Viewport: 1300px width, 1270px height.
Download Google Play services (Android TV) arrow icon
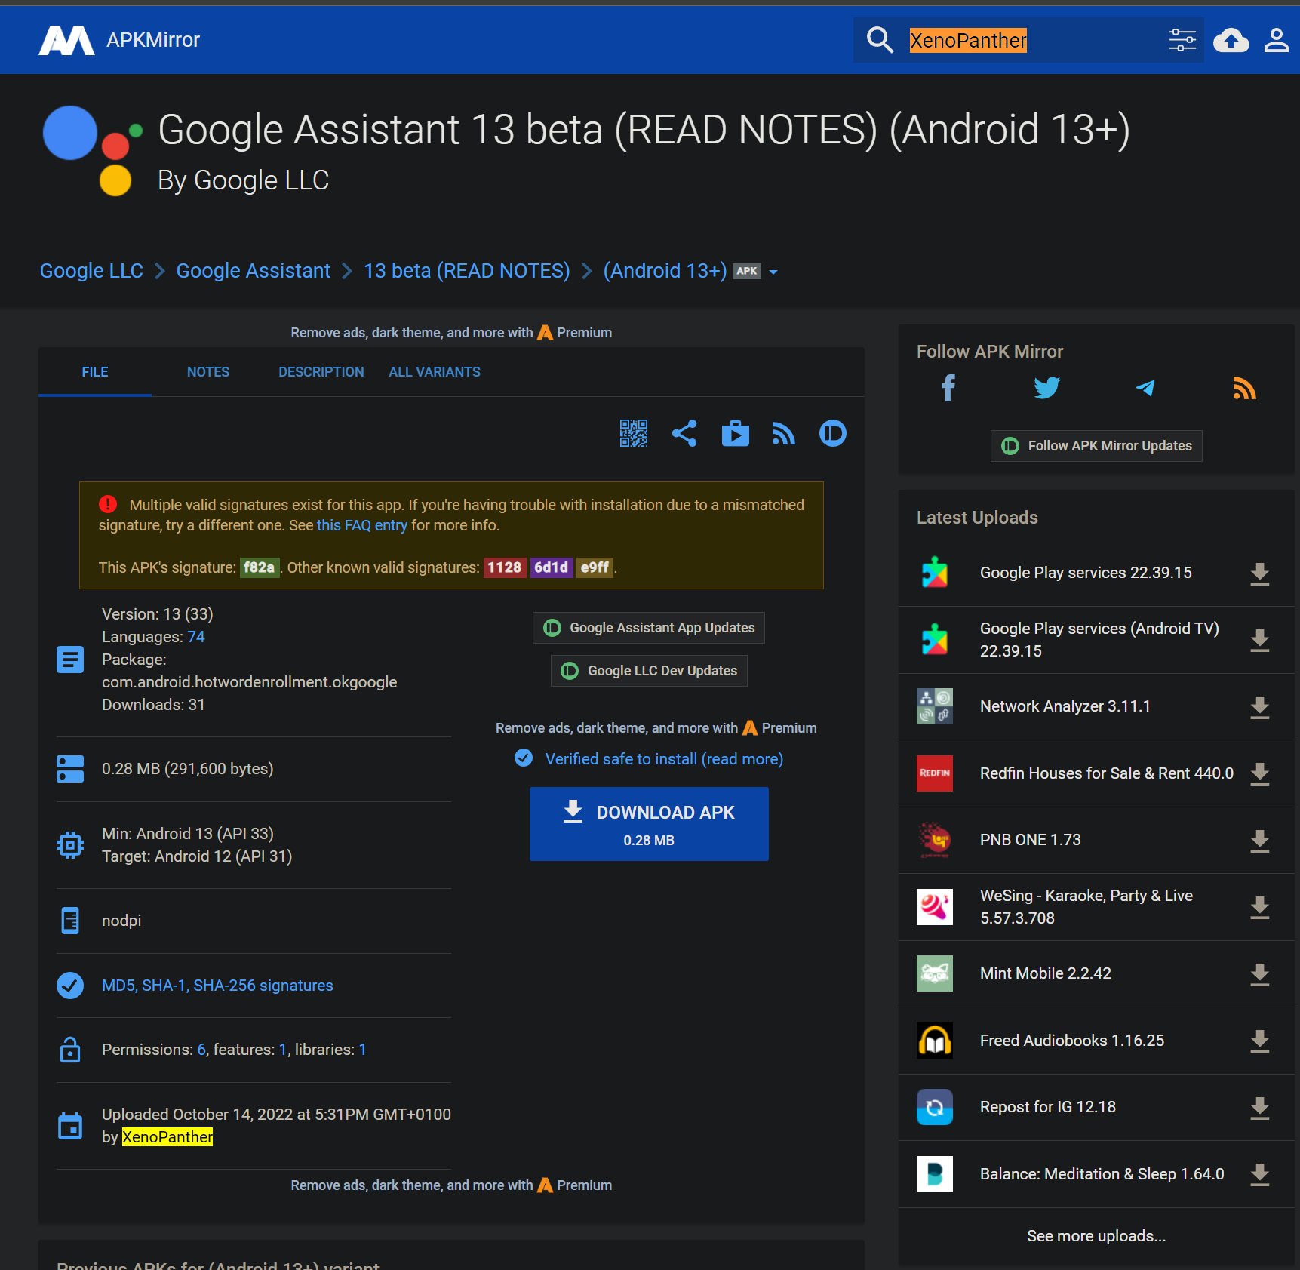click(1259, 640)
